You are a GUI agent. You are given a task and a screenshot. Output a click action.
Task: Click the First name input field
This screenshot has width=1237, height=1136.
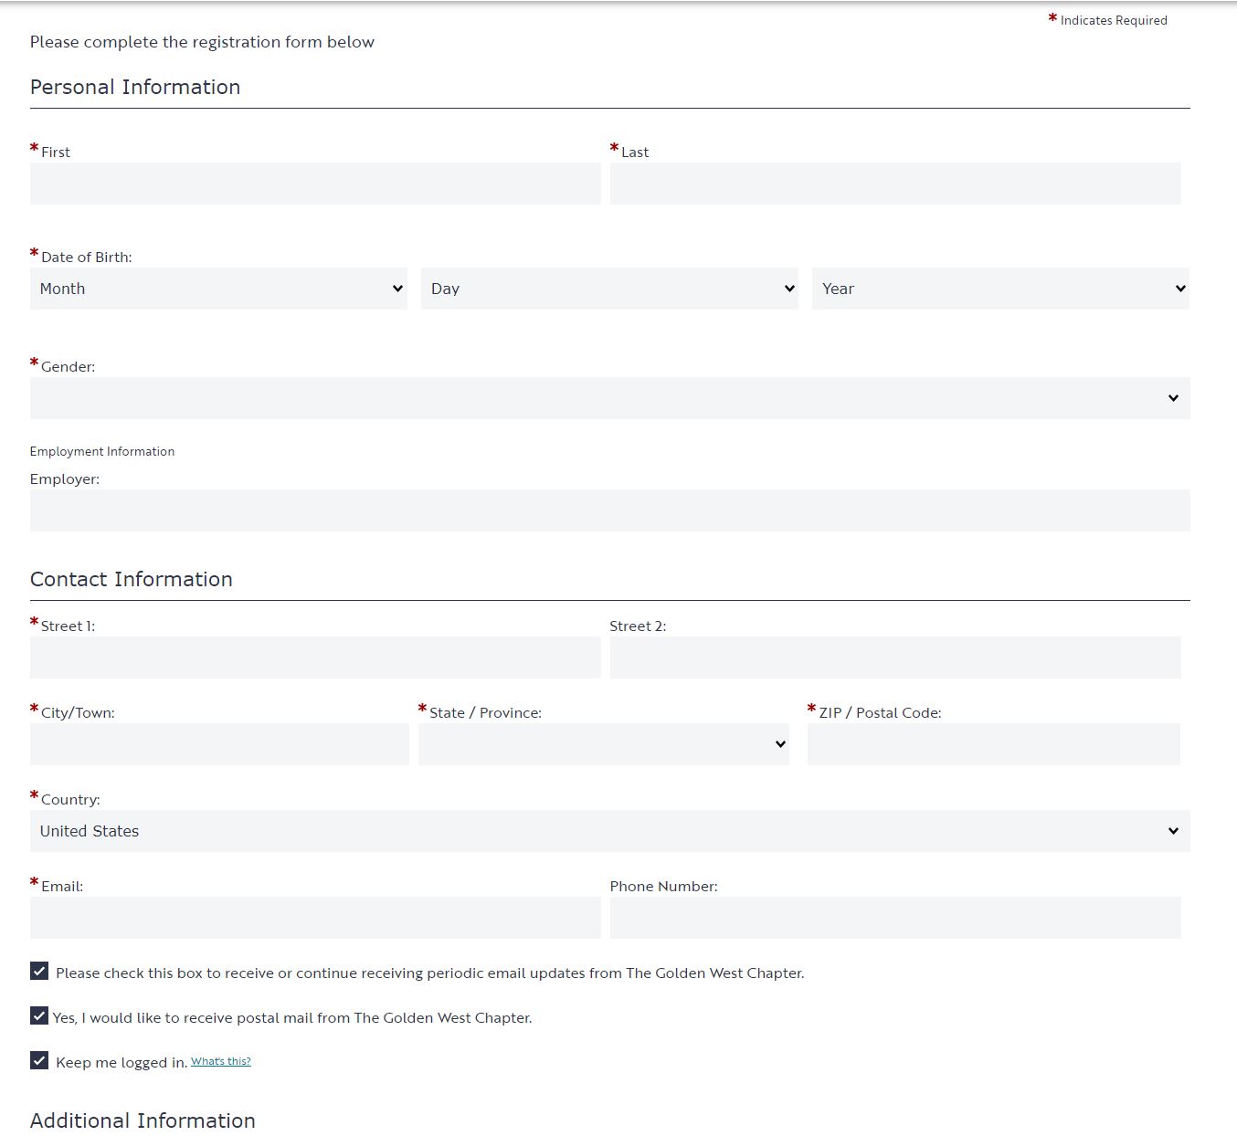click(315, 184)
